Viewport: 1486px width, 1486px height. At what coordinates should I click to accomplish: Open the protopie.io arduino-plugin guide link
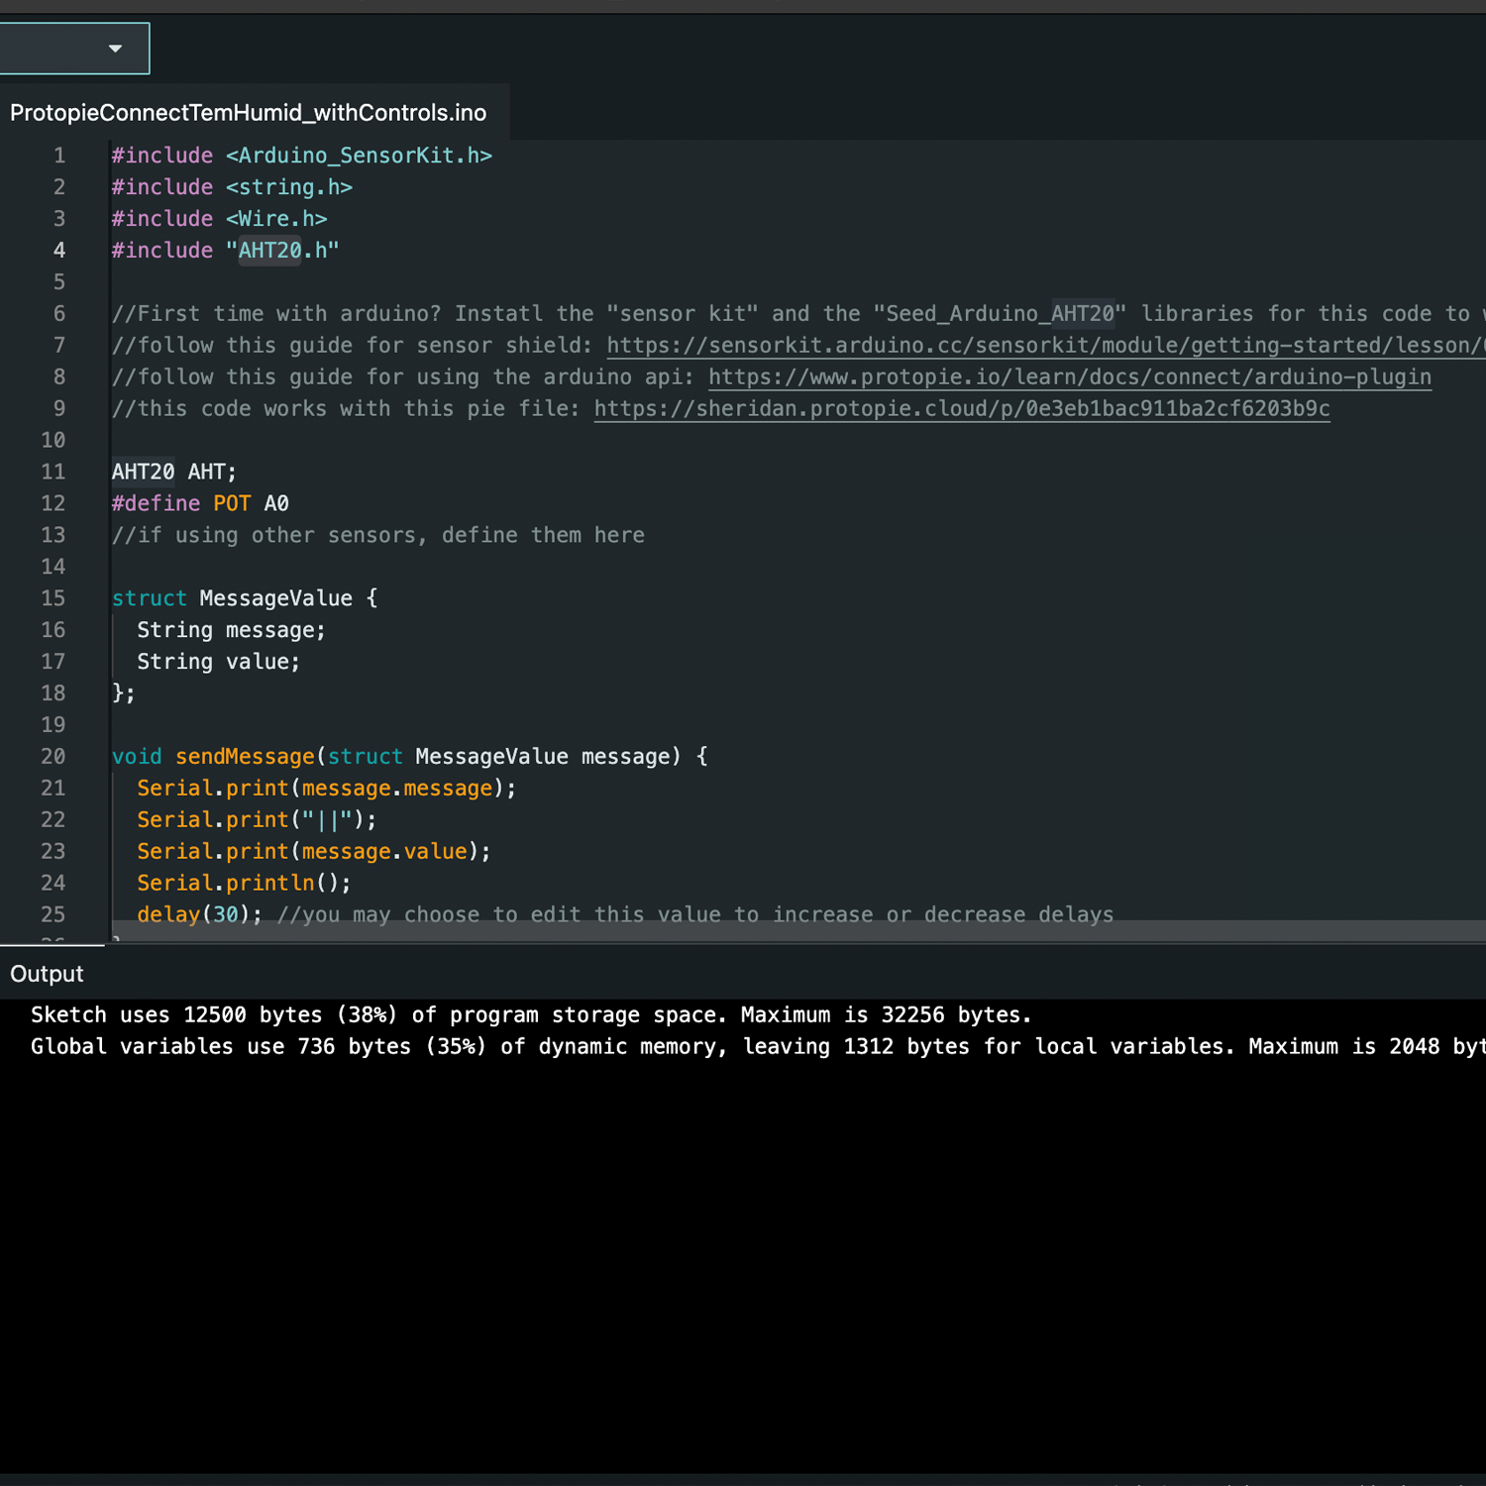pyautogui.click(x=1068, y=376)
